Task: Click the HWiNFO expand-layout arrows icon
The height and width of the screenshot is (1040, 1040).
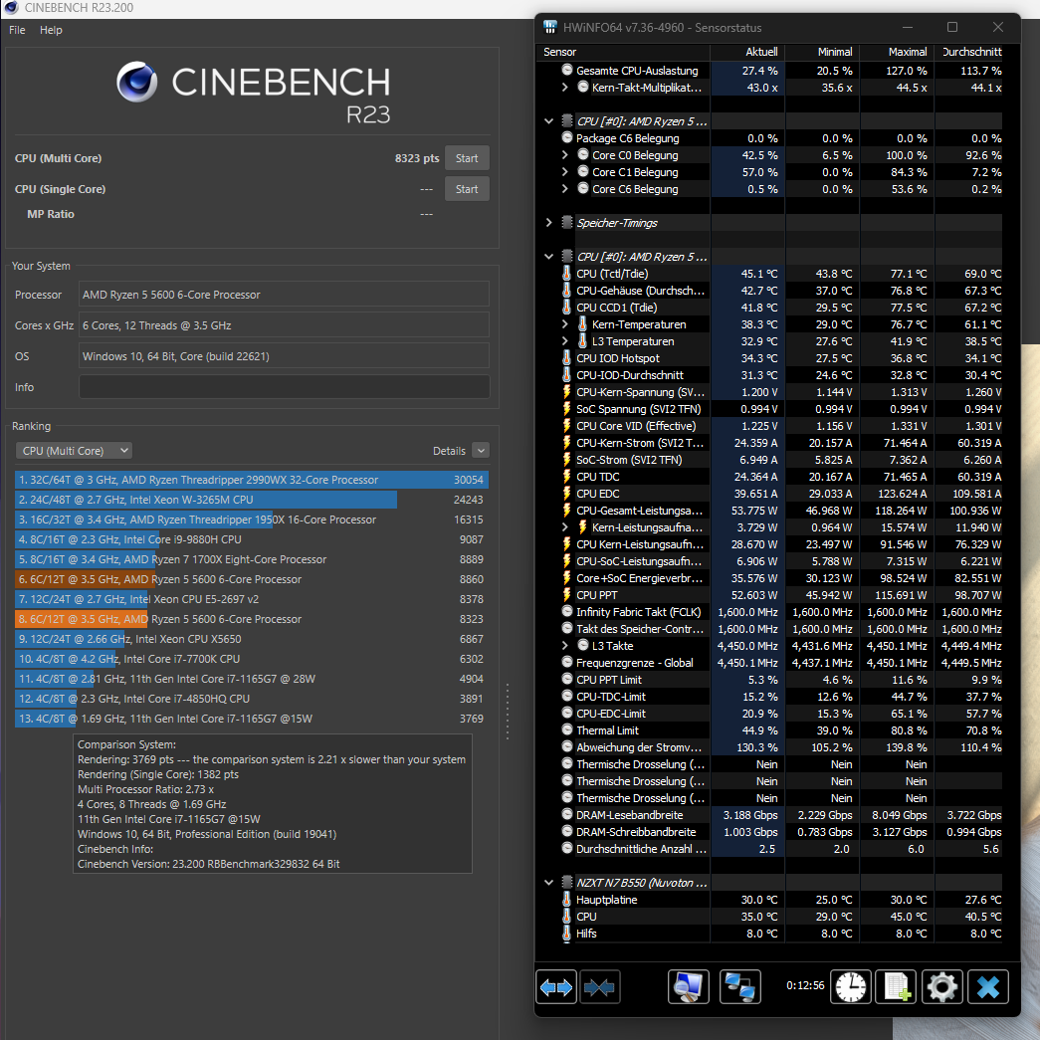Action: tap(555, 987)
